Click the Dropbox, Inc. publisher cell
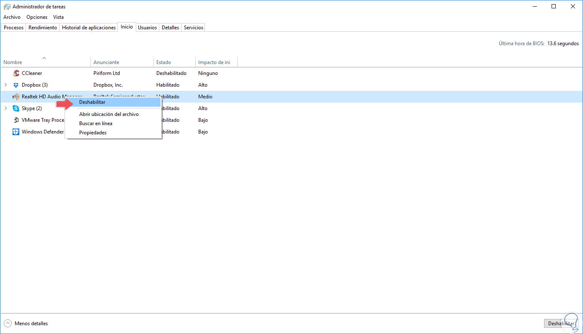583x334 pixels. coord(108,85)
